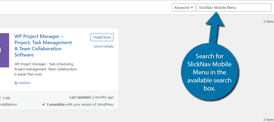This screenshot has width=274, height=122.
Task: Visit the weDevs author link
Action: pyautogui.click(x=24, y=83)
